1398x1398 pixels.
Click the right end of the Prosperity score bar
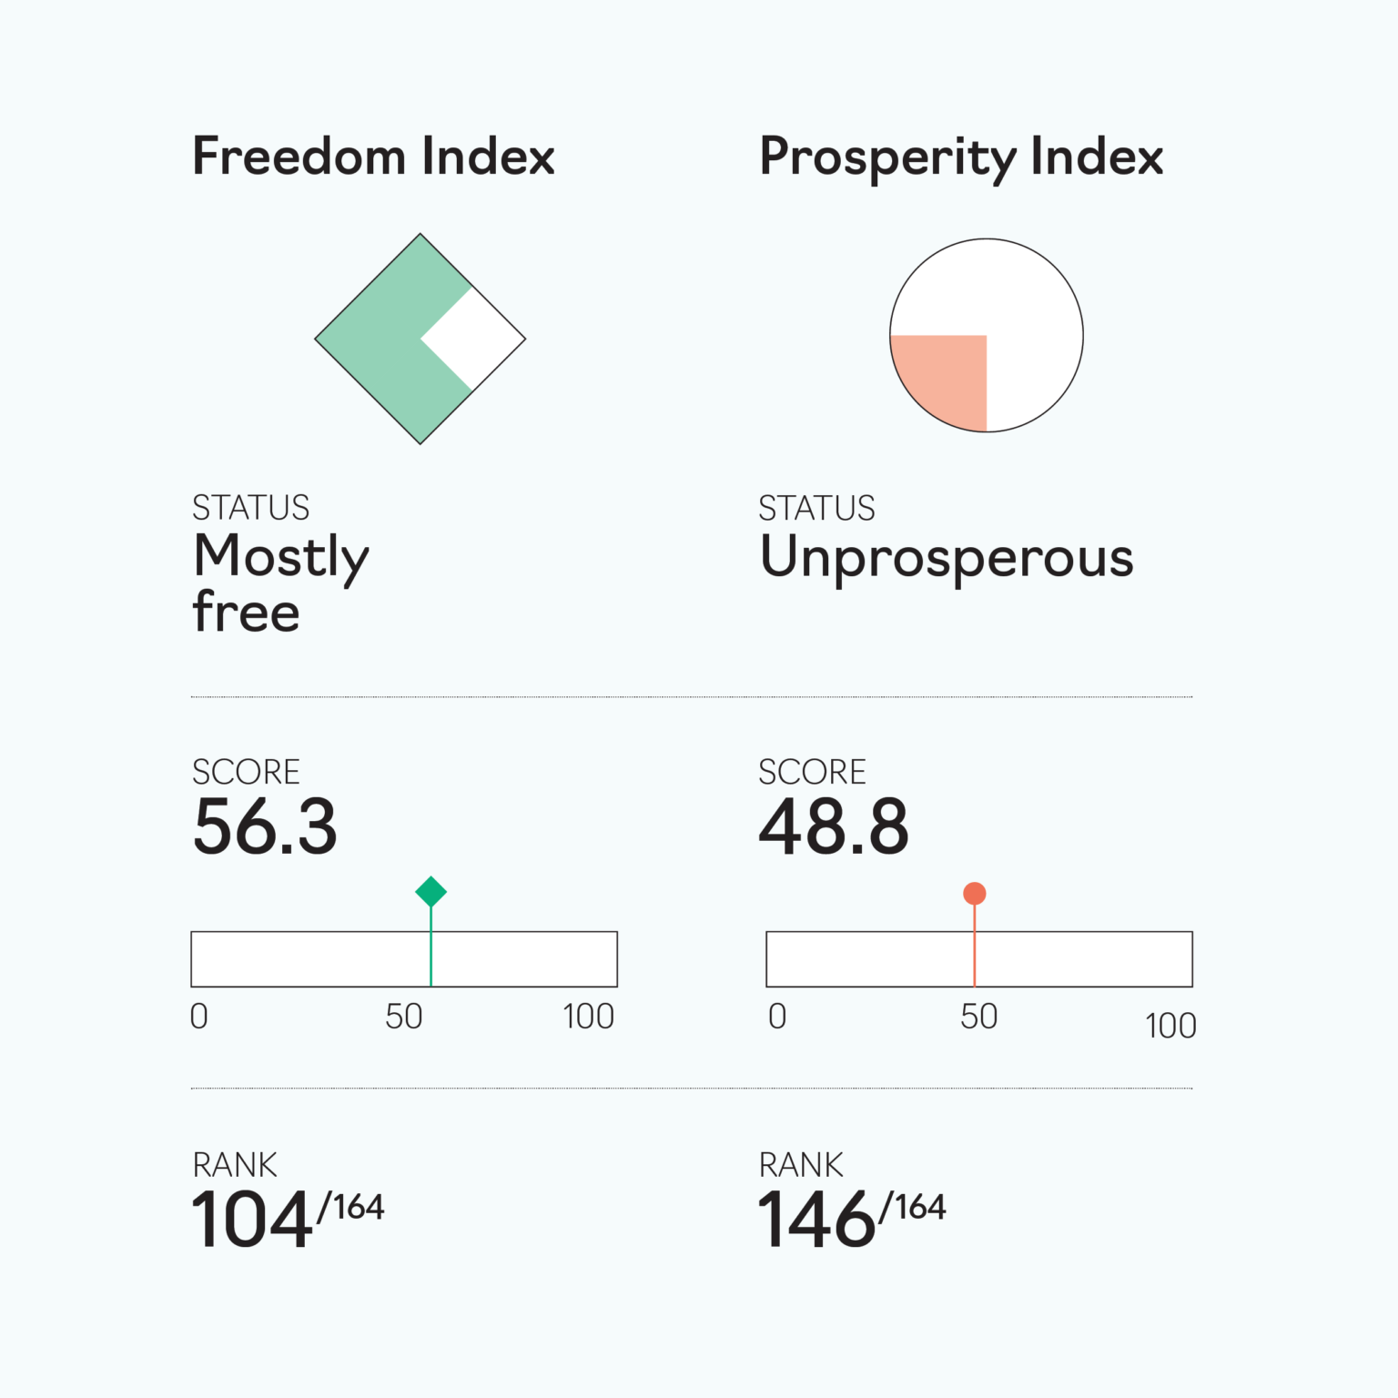[1183, 959]
